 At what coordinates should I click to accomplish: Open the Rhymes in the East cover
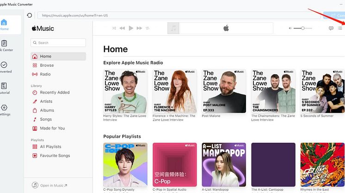click(322, 165)
